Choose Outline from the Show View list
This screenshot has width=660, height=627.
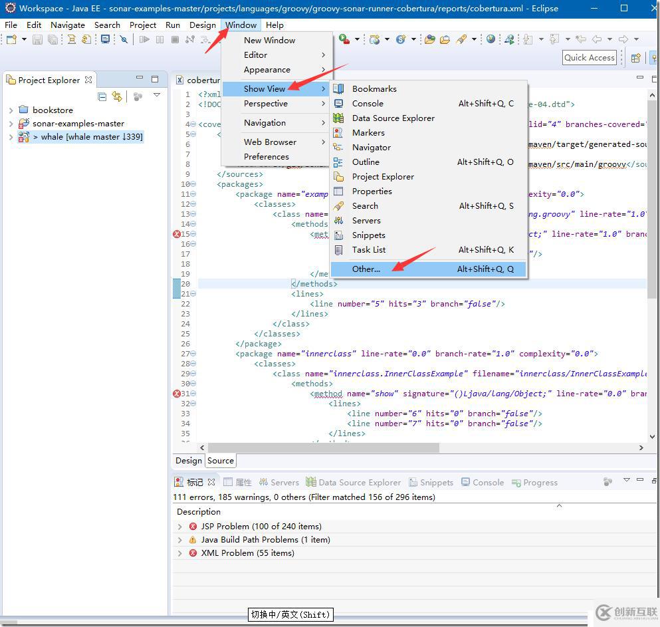pos(429,162)
